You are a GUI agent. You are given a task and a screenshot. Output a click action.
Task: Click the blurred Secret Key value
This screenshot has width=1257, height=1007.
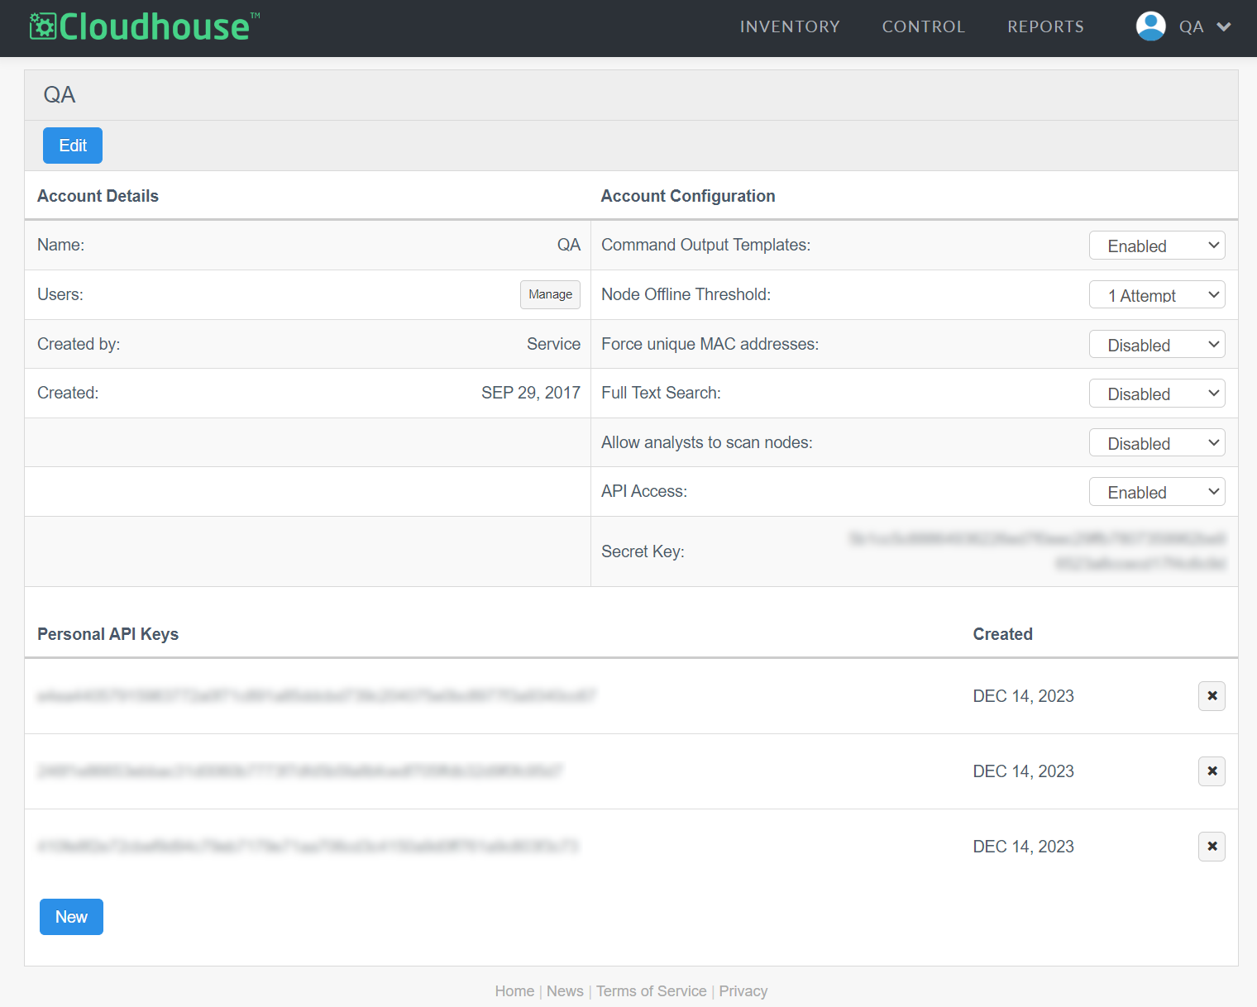point(1037,551)
